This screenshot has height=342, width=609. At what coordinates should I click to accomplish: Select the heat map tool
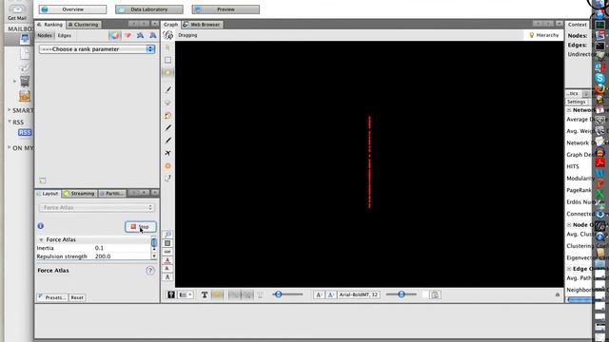(x=167, y=166)
